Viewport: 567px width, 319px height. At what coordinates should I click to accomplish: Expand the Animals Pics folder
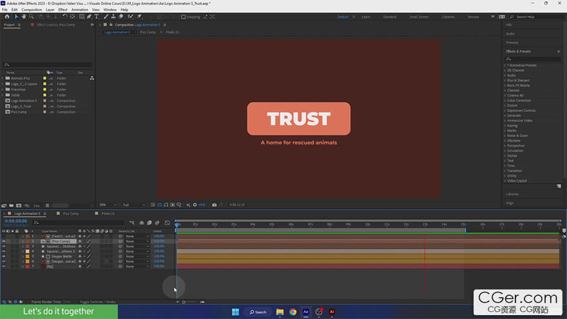(x=3, y=78)
